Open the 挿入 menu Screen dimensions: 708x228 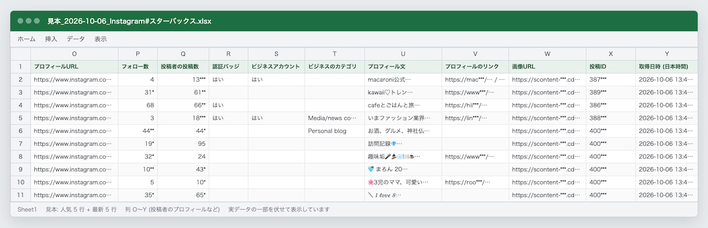[x=51, y=39]
